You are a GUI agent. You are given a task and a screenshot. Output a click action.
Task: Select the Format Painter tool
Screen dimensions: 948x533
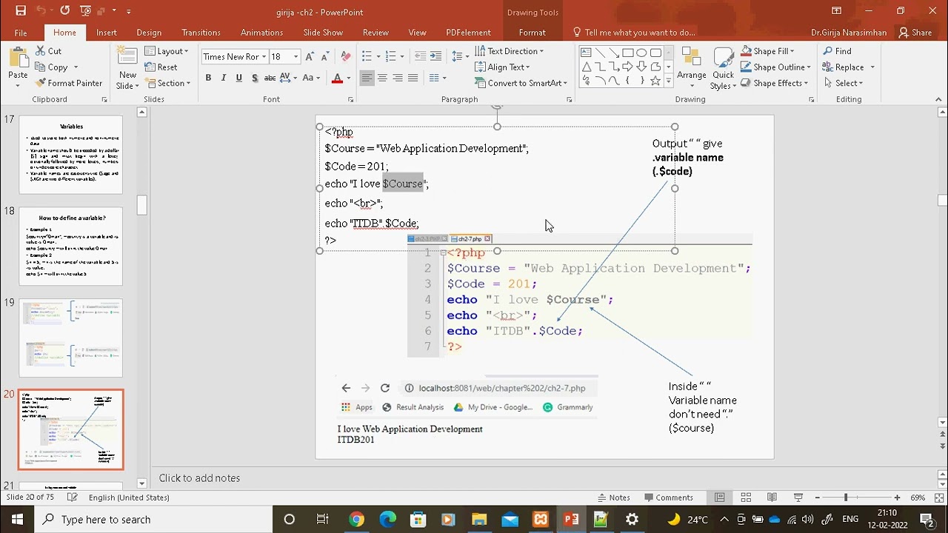coord(69,83)
